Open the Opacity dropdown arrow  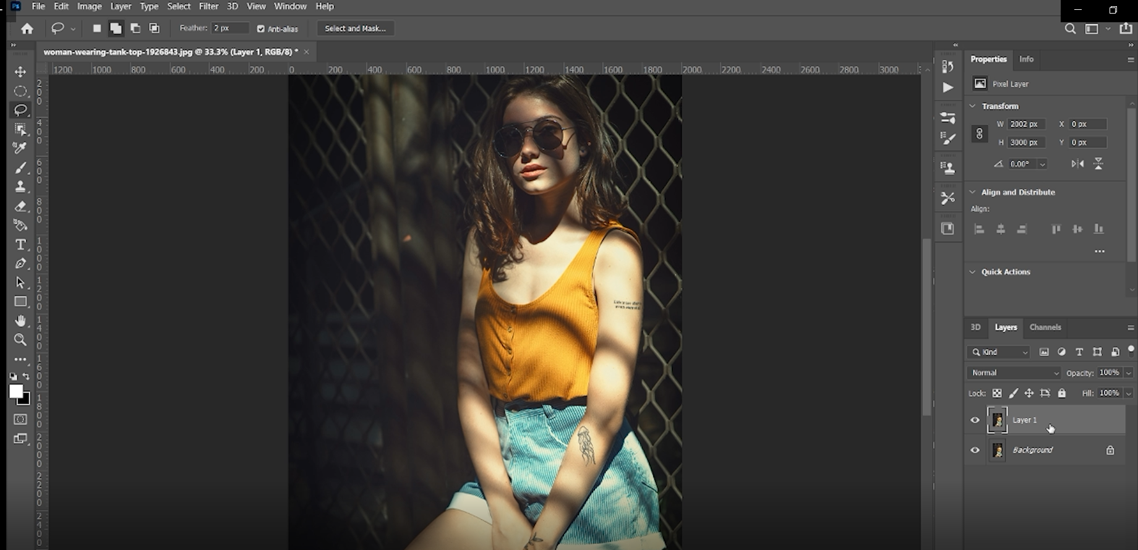click(1129, 373)
